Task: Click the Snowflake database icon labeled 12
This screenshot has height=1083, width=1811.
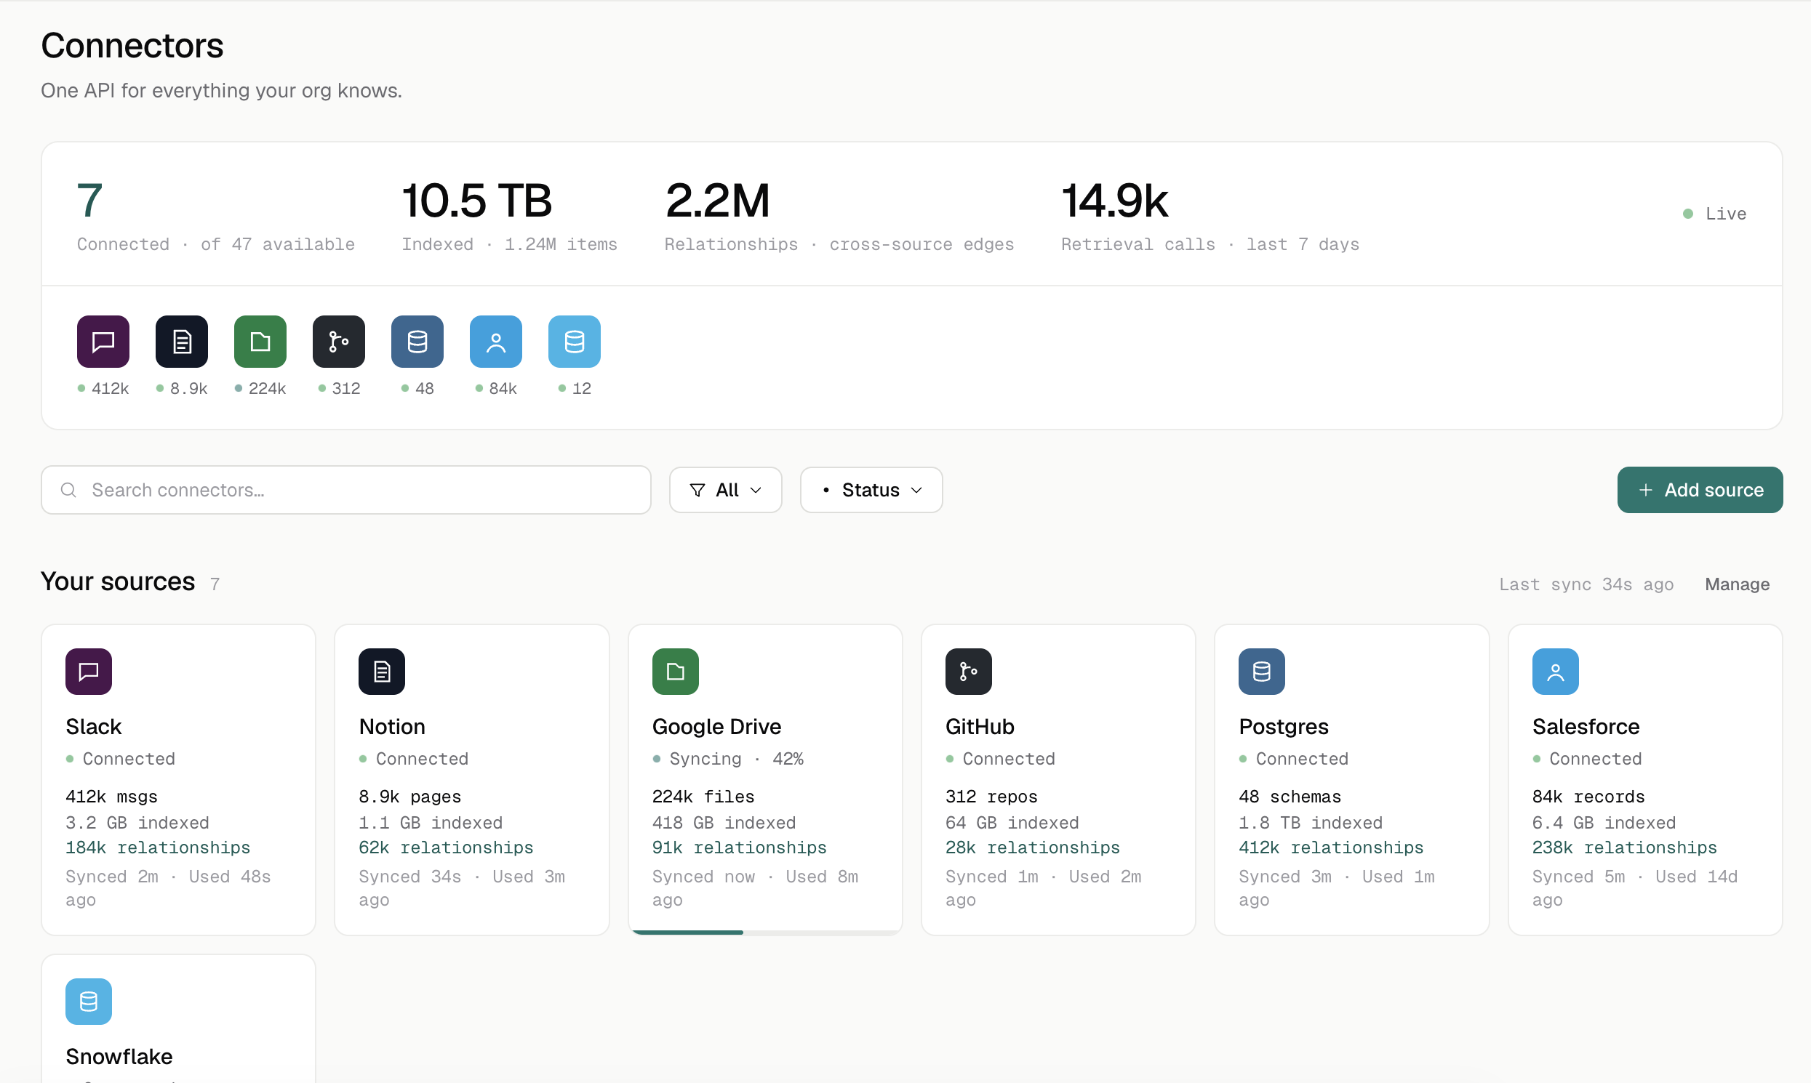Action: tap(575, 342)
